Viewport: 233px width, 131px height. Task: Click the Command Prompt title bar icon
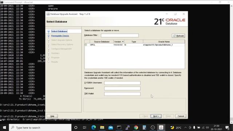(x=1, y=2)
